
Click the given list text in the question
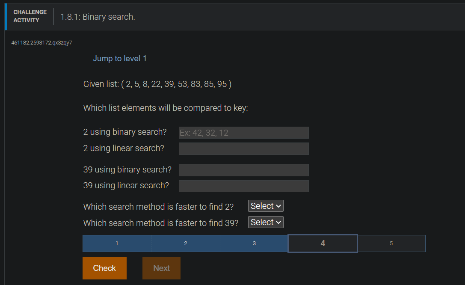157,84
